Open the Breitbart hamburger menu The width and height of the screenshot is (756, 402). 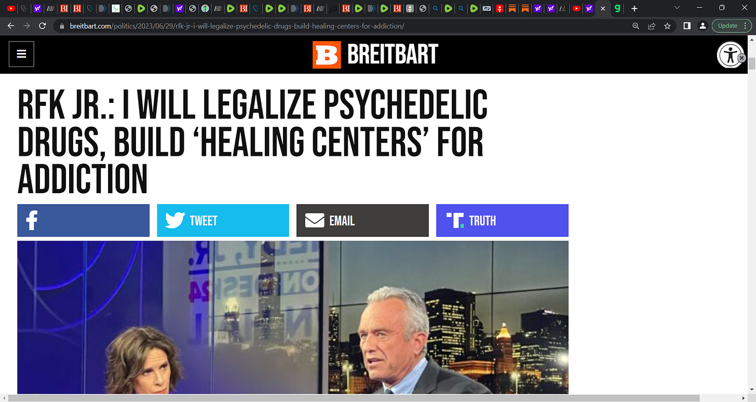pyautogui.click(x=21, y=54)
